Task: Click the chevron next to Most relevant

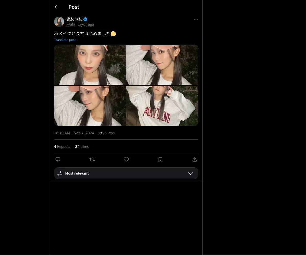Action: click(191, 173)
